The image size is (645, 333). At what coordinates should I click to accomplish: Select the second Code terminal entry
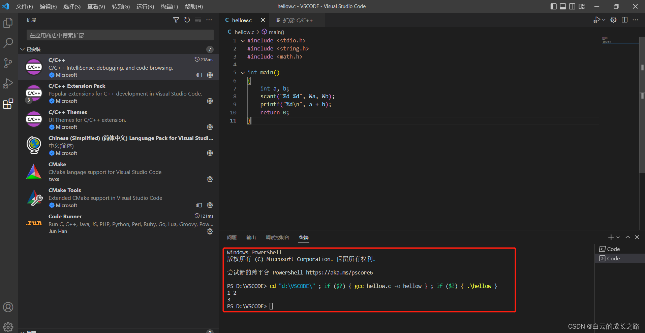coord(620,258)
